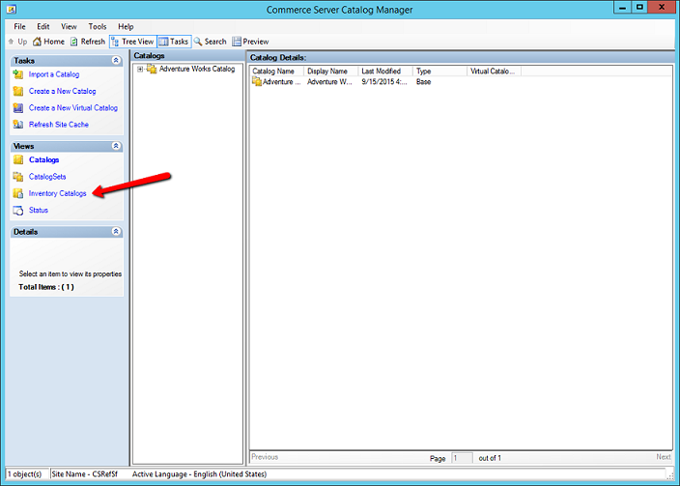Click the Create a New Virtual Catalog icon
Image resolution: width=680 pixels, height=486 pixels.
click(18, 108)
